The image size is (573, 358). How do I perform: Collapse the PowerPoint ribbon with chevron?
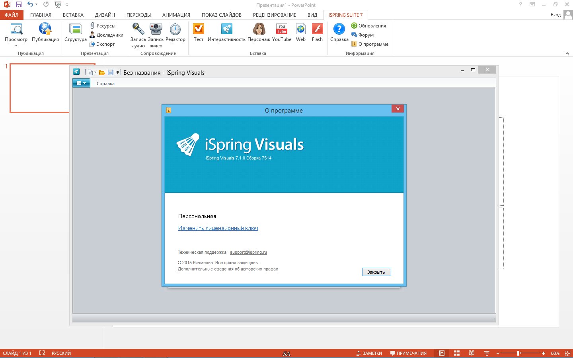[567, 53]
